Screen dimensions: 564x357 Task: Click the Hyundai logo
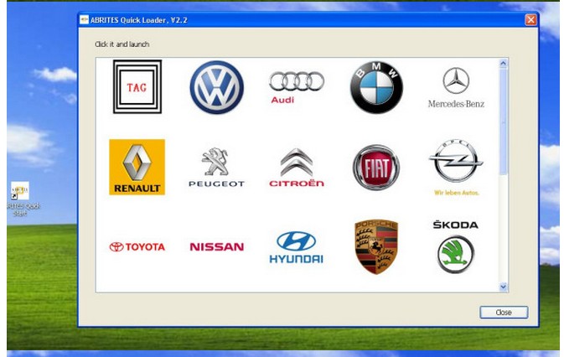pyautogui.click(x=297, y=247)
